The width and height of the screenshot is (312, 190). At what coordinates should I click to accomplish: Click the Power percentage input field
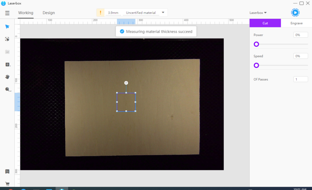click(x=301, y=35)
